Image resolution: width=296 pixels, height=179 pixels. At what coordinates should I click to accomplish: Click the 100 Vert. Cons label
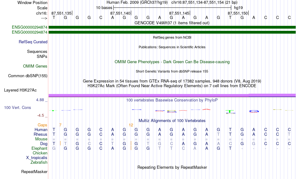(17, 108)
